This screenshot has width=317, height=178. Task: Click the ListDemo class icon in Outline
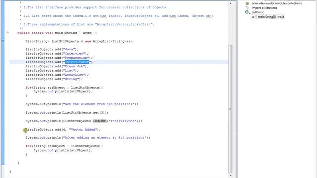click(x=247, y=12)
